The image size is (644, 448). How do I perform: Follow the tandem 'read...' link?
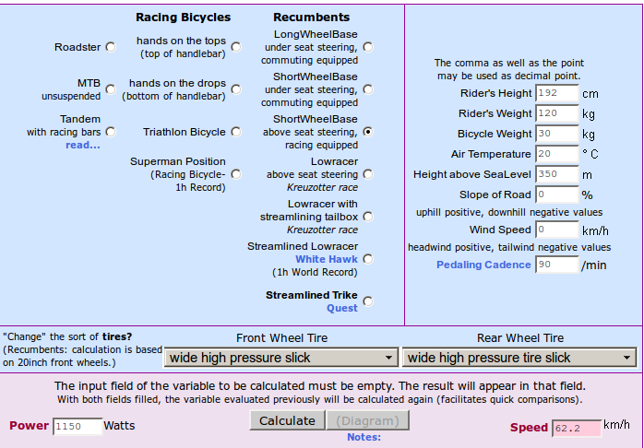83,145
